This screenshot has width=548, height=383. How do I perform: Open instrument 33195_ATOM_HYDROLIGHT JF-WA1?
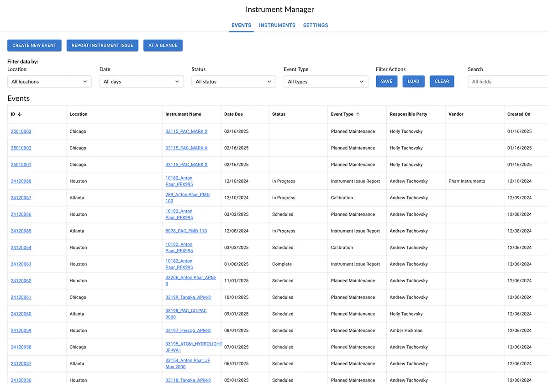pos(194,347)
